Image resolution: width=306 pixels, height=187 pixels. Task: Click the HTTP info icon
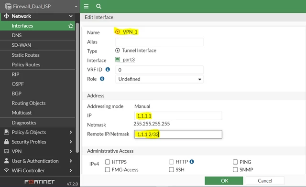point(192,162)
